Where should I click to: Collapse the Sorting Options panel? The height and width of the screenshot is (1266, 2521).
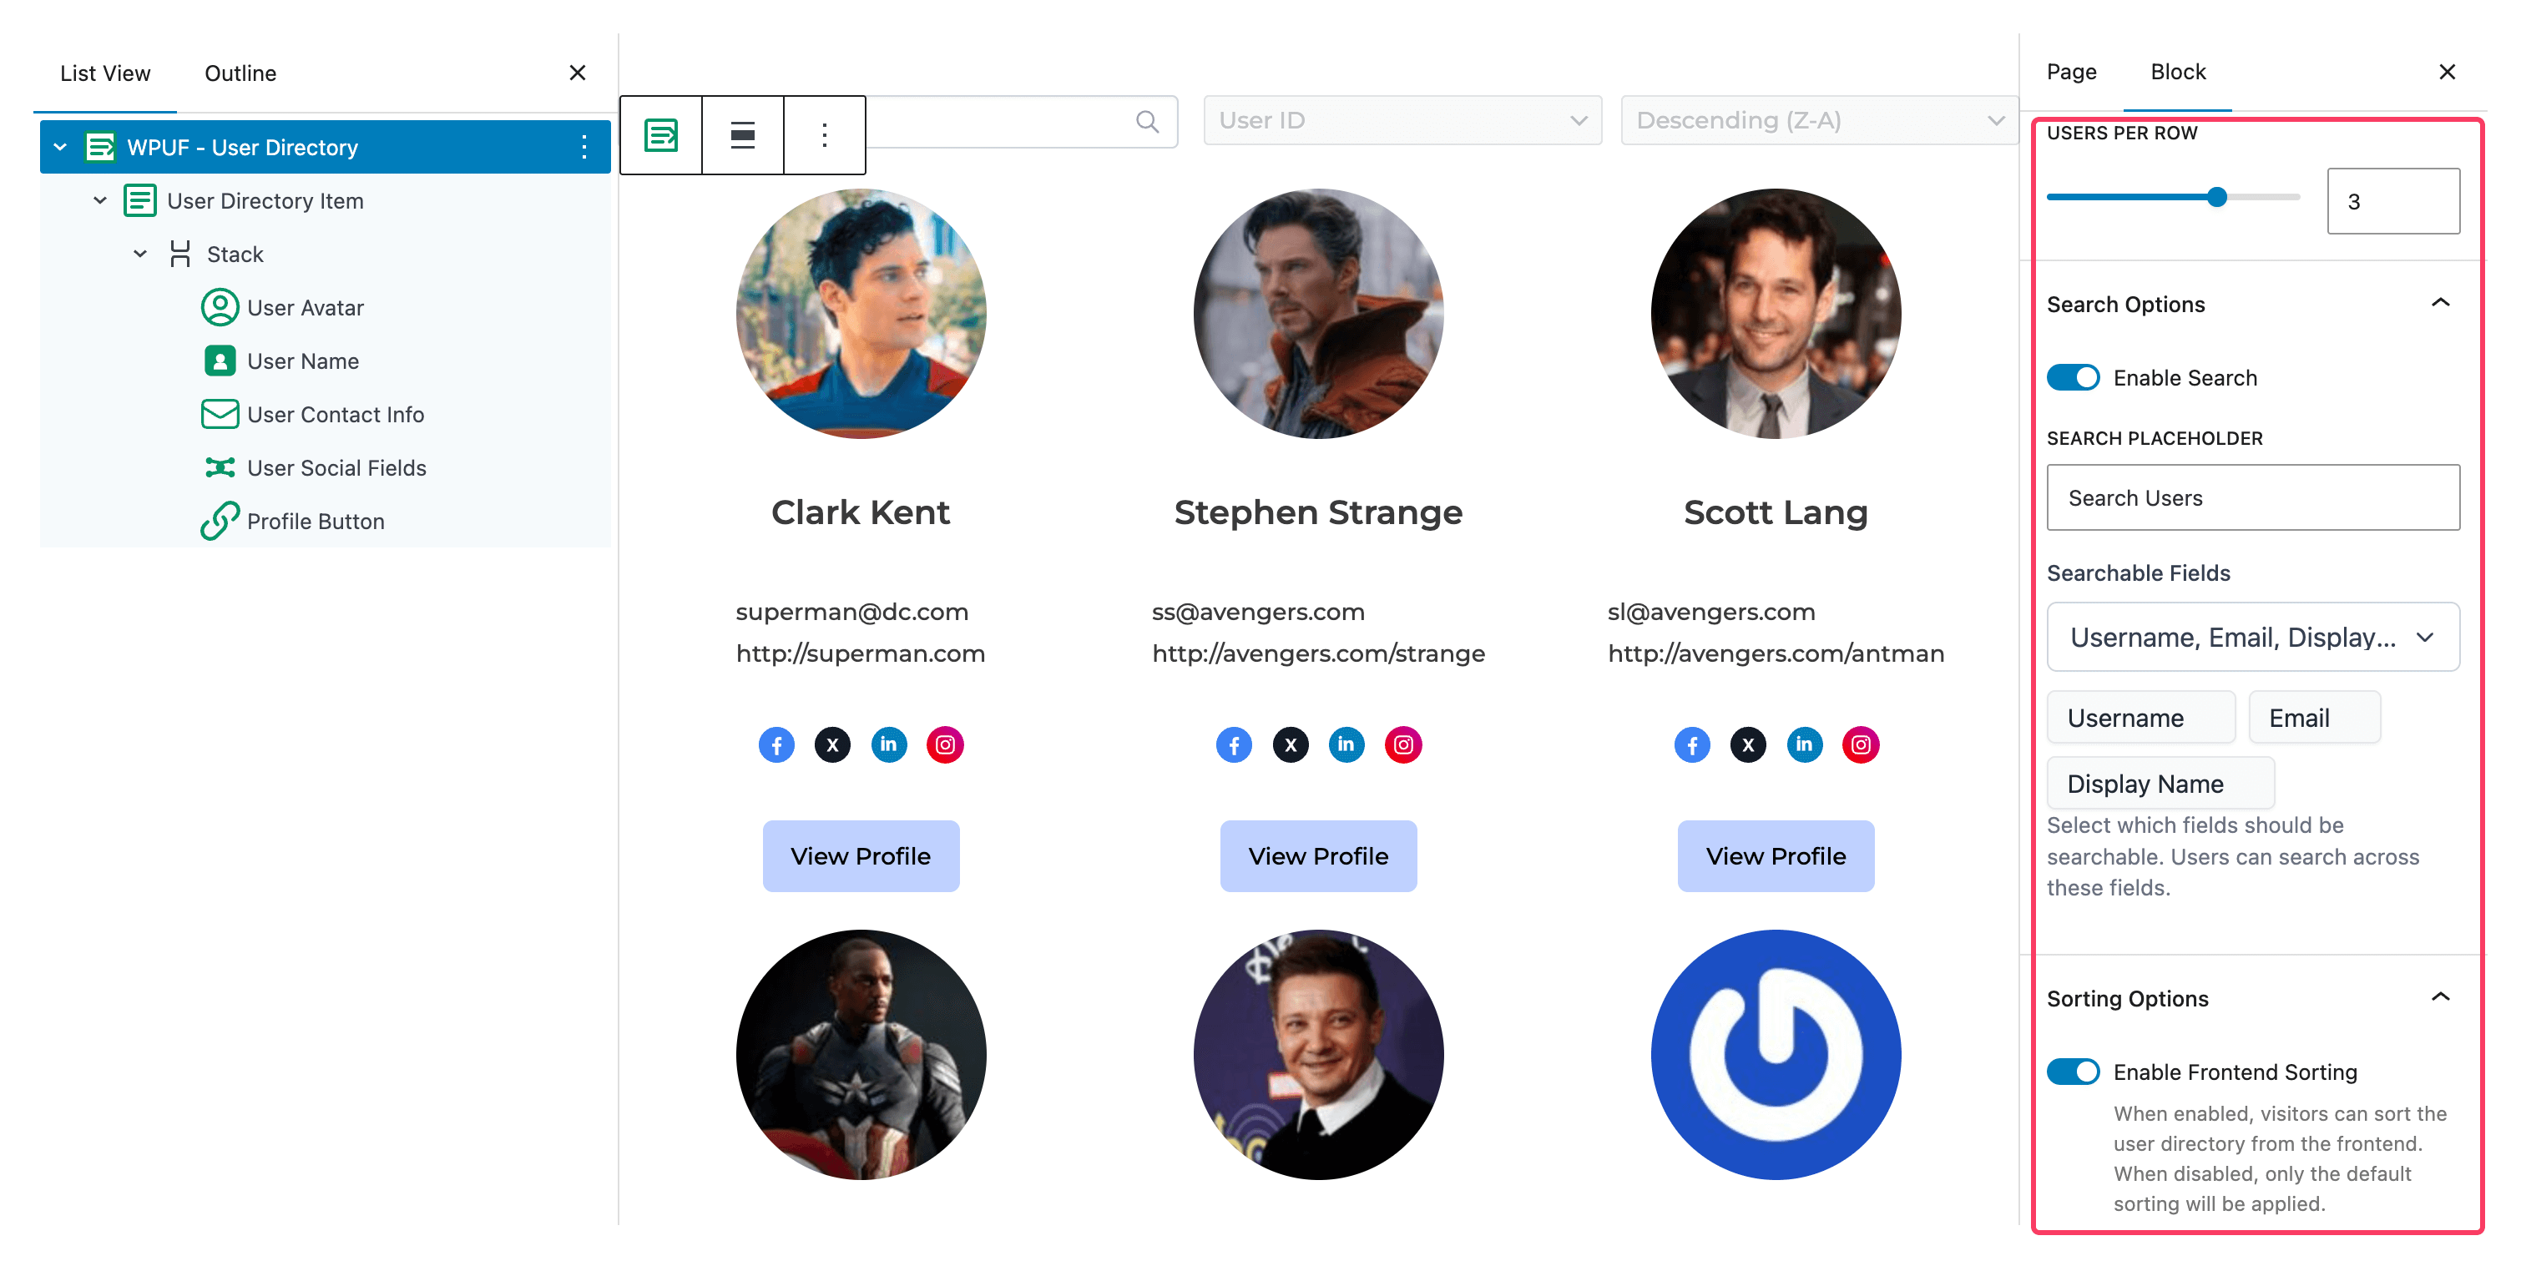click(2441, 998)
